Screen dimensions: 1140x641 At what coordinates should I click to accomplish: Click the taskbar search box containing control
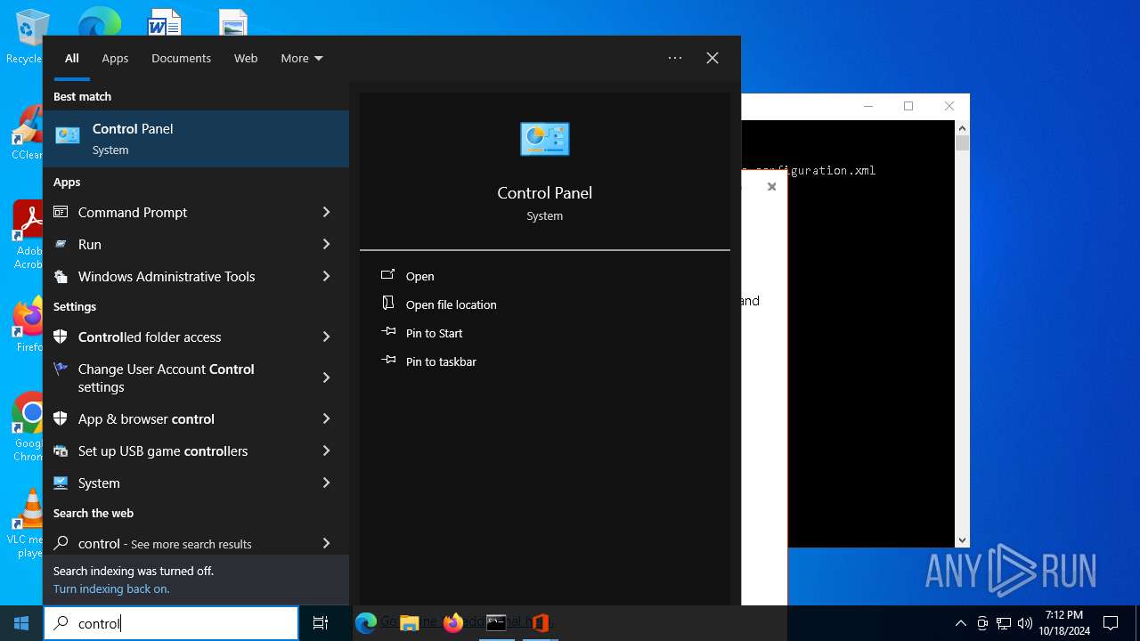coord(171,623)
